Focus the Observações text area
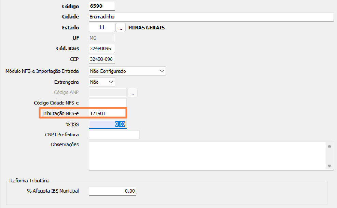This screenshot has height=208, width=337. point(207,156)
